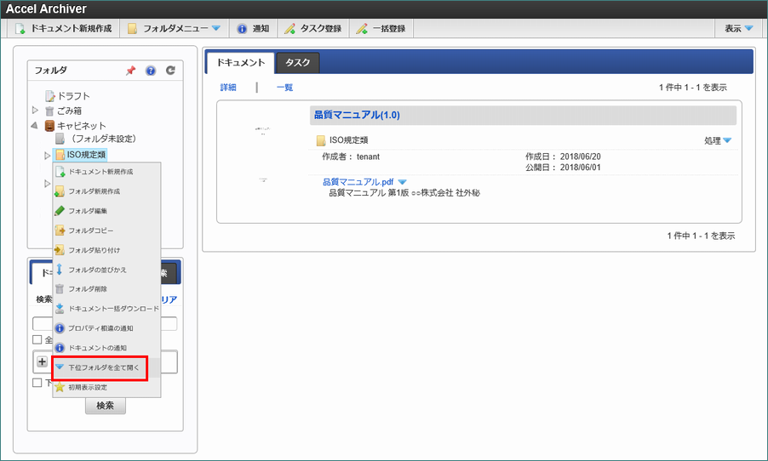The width and height of the screenshot is (768, 461).
Task: Click the 通知 info icon in the toolbar
Action: pos(243,28)
